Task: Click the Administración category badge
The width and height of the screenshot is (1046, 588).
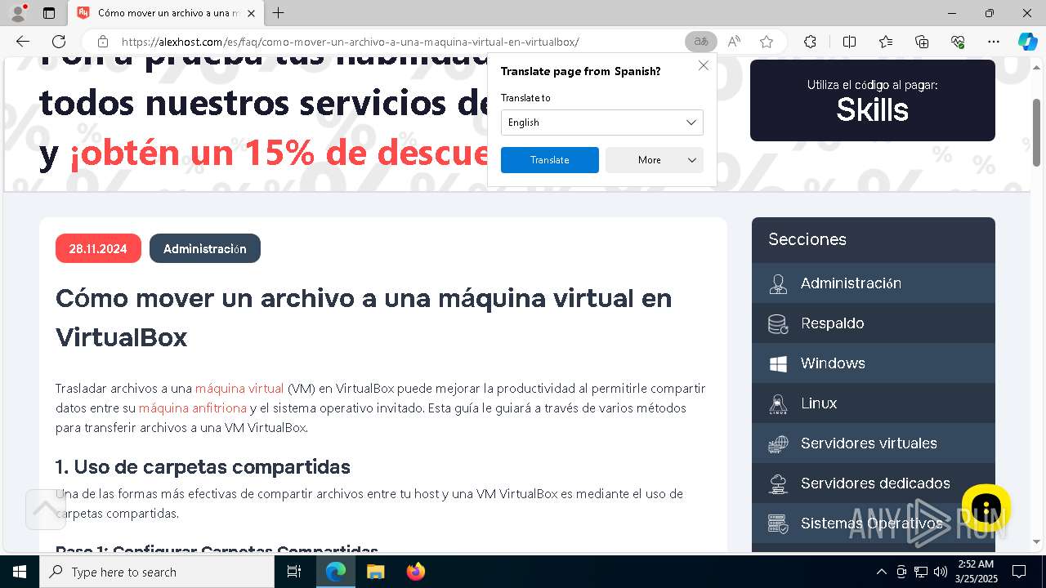Action: pos(205,249)
